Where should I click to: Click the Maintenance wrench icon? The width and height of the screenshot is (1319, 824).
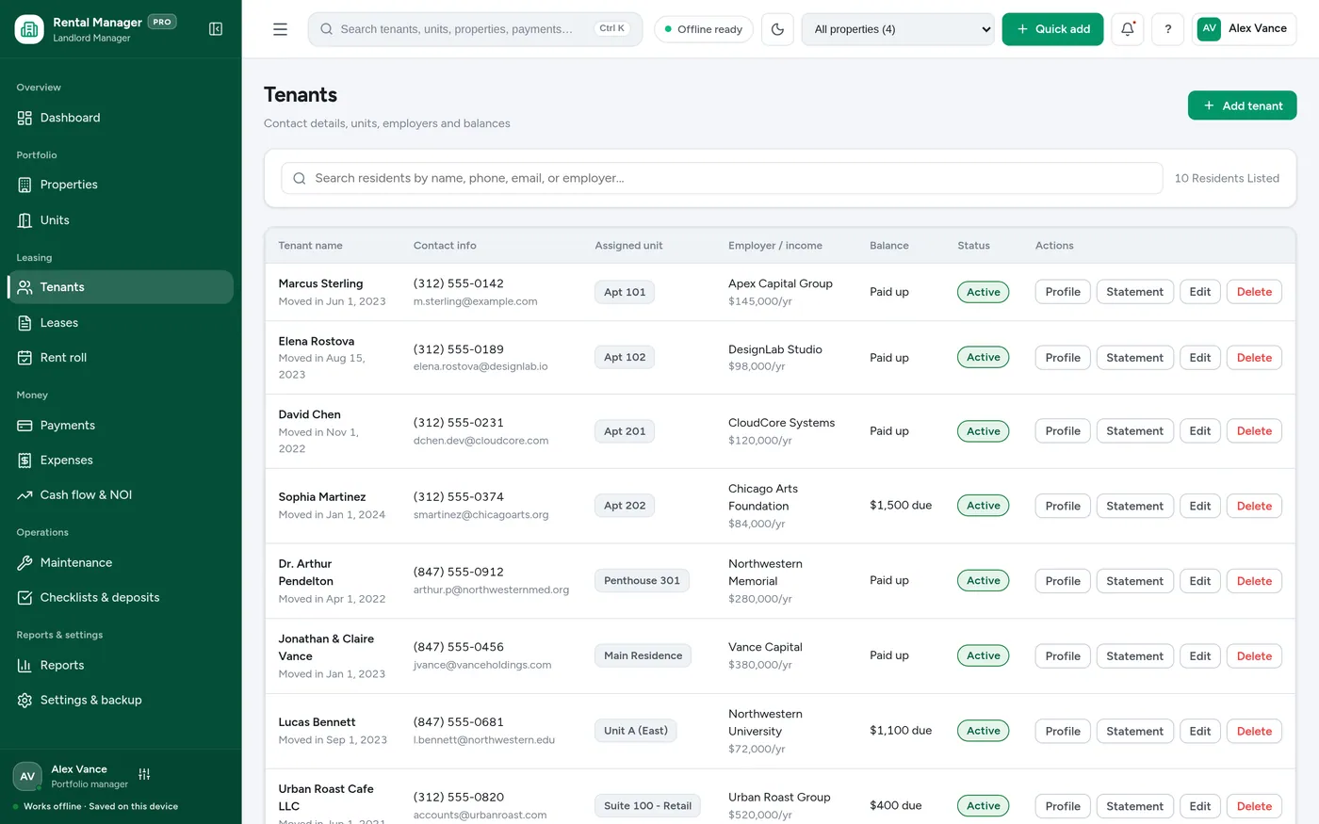(24, 563)
